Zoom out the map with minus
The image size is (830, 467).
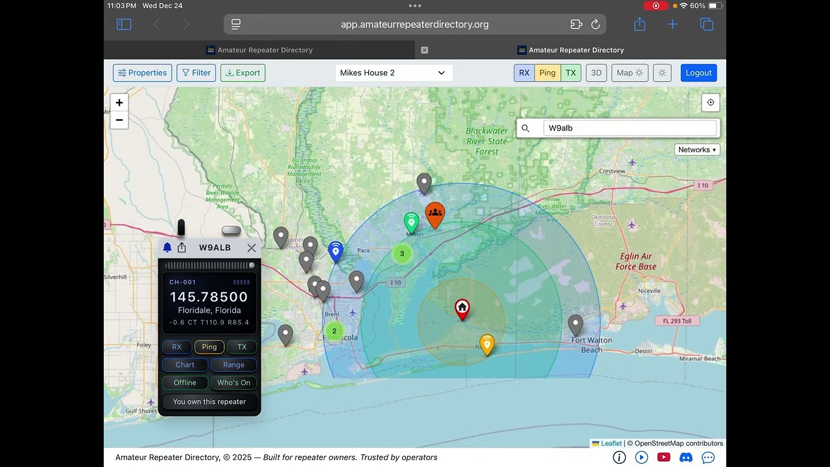point(119,120)
